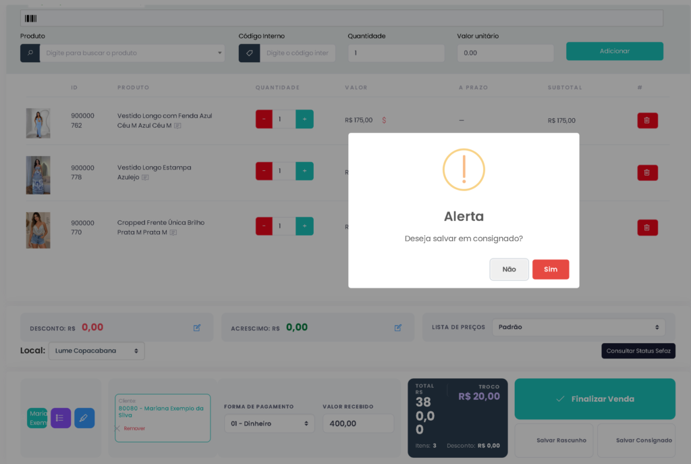
Task: Open the Vestido Longo Estampa Azulejo thumbnail
Action: 38,175
